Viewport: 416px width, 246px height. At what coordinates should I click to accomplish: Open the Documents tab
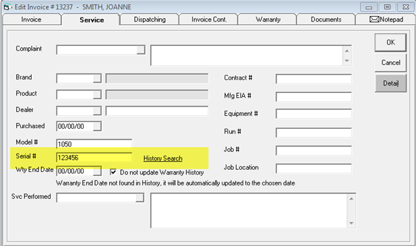[x=326, y=20]
